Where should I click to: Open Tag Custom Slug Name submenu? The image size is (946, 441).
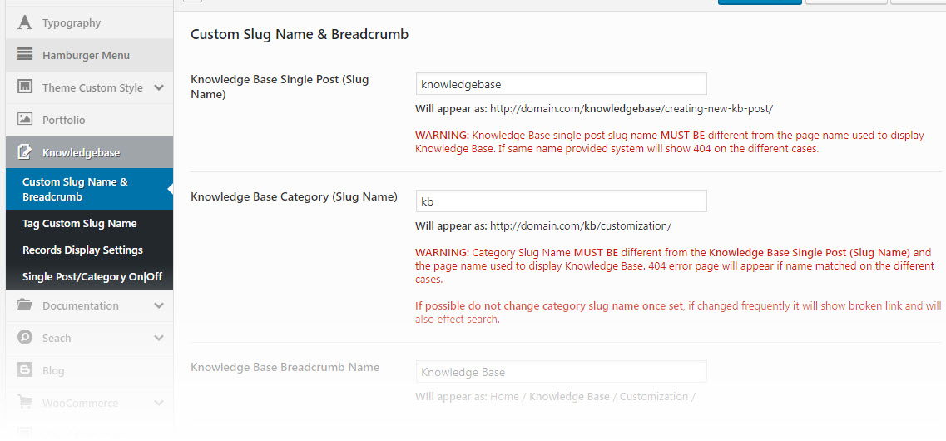pos(80,223)
